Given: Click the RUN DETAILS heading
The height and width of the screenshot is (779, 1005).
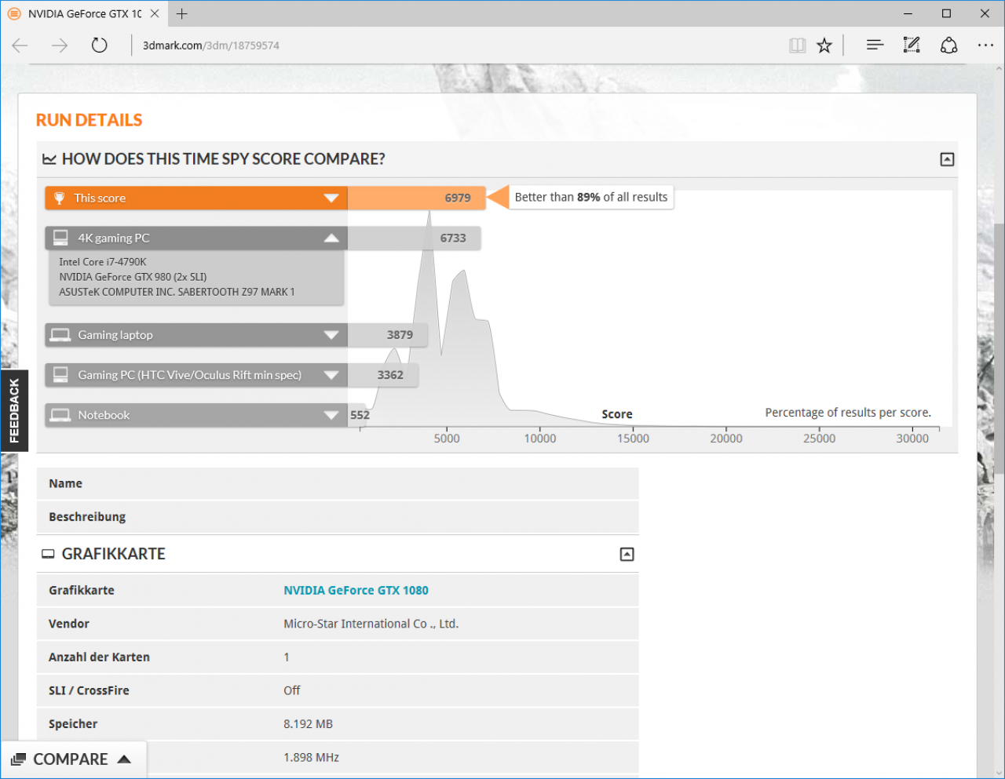Looking at the screenshot, I should pyautogui.click(x=89, y=120).
